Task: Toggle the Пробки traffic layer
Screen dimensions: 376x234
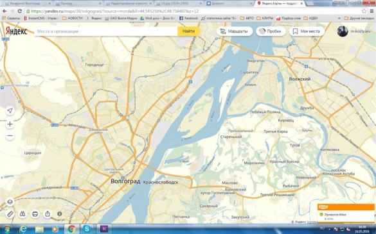Action: pos(271,31)
